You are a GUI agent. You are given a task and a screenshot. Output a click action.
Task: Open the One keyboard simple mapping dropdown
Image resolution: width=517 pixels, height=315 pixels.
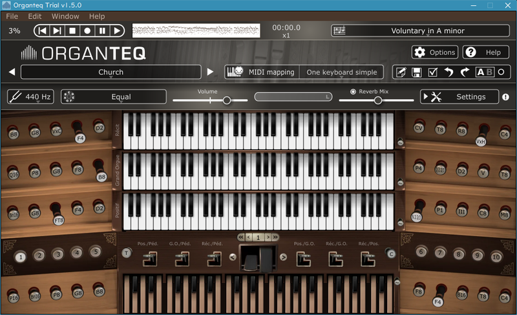pyautogui.click(x=342, y=72)
